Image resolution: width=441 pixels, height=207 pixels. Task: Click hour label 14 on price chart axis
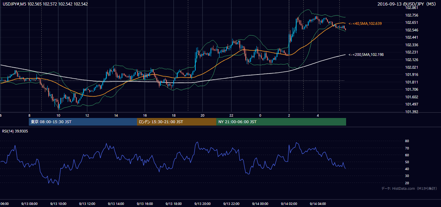pos(116,115)
